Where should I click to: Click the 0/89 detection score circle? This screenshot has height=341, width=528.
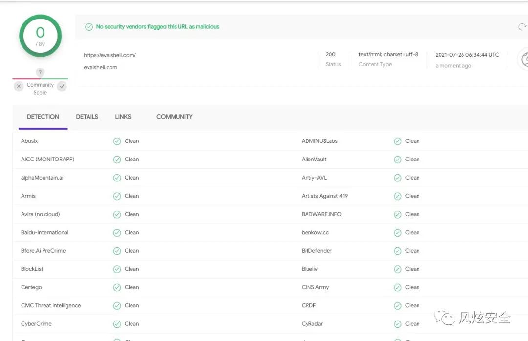point(41,36)
